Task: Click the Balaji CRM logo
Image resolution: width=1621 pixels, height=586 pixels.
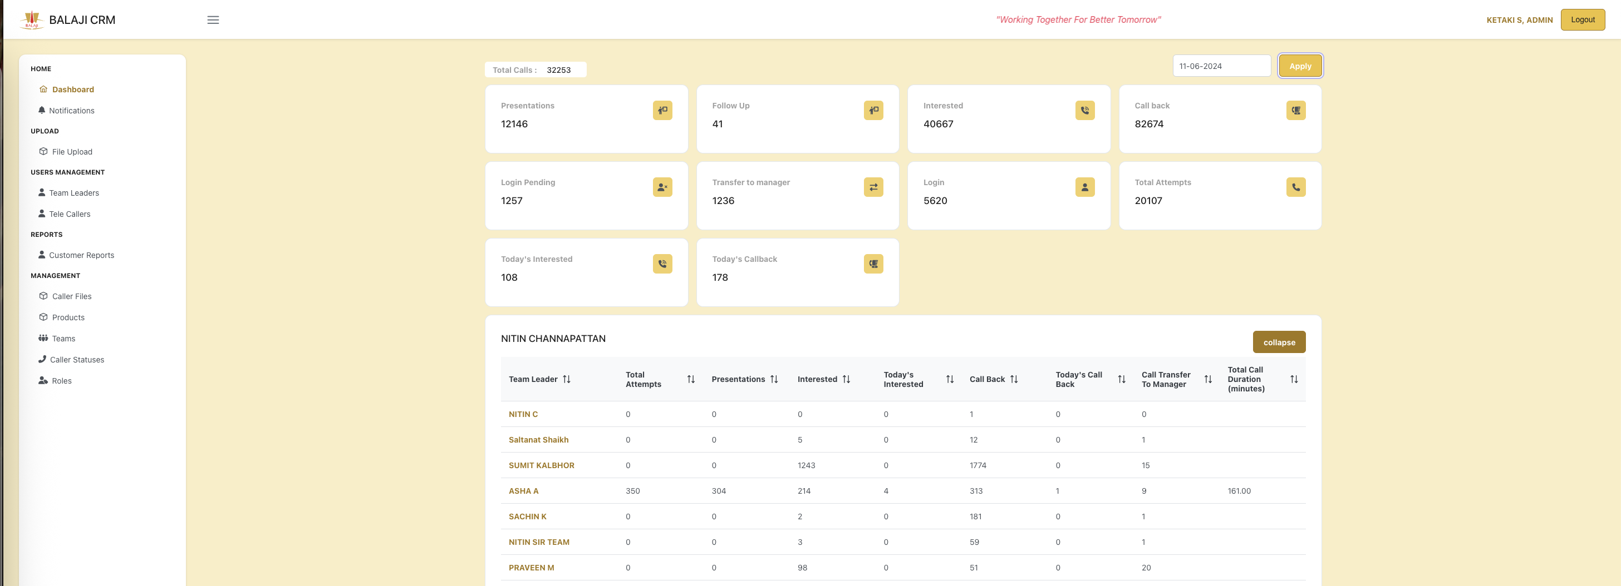Action: pos(32,19)
